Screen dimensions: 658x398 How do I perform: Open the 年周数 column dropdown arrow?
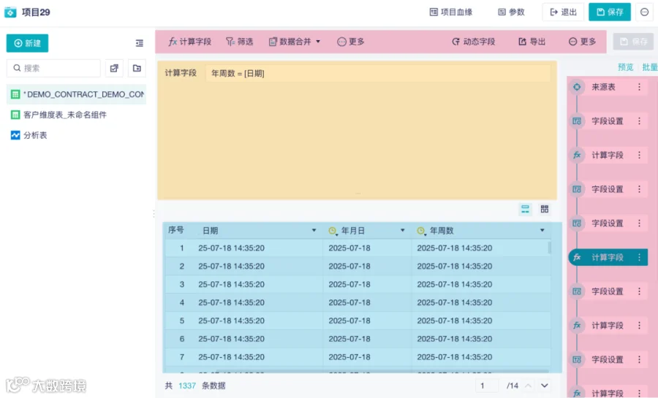click(542, 230)
